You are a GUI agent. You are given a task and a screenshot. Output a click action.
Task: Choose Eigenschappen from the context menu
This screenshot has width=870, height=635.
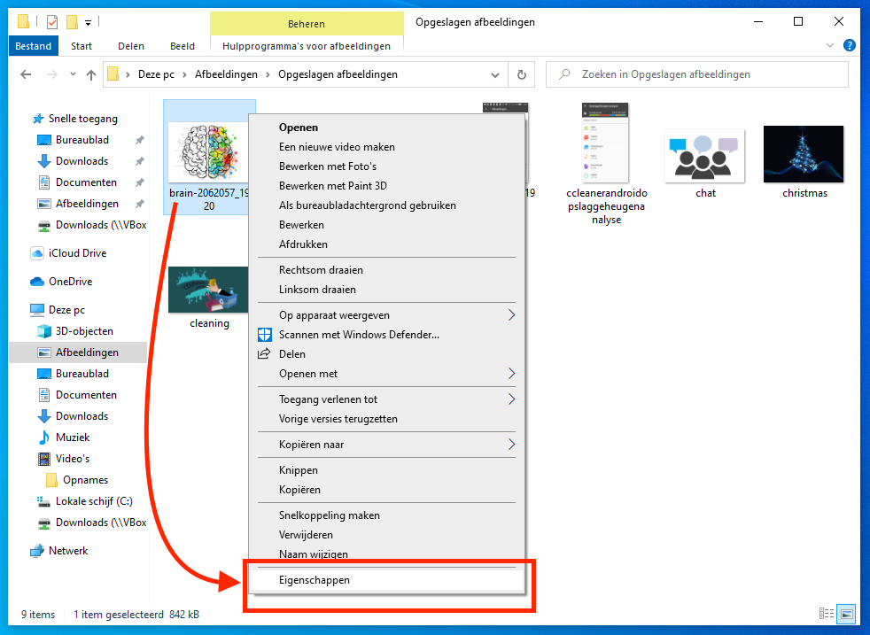point(315,580)
